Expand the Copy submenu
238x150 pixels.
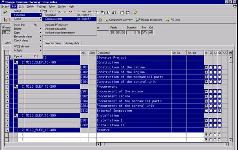pyautogui.click(x=27, y=33)
